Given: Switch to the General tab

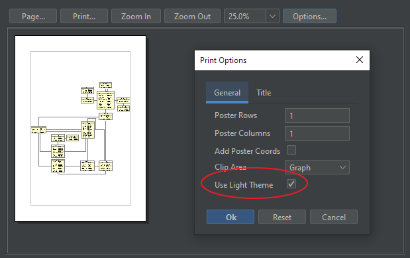Looking at the screenshot, I should coord(227,93).
